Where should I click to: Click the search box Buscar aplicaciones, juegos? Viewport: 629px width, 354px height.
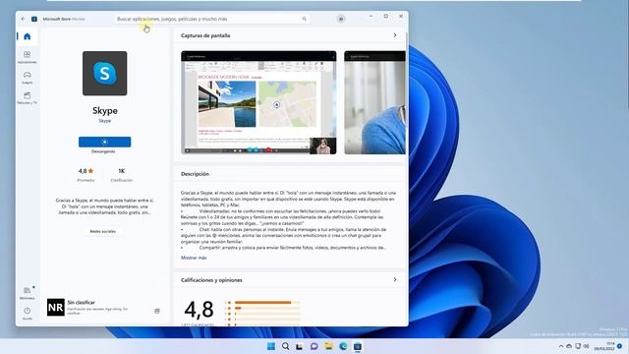[x=211, y=19]
